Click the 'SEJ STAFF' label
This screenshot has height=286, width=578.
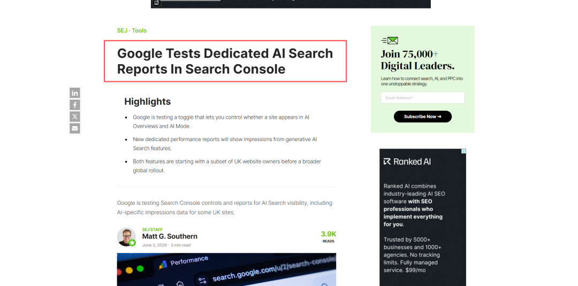tap(152, 230)
